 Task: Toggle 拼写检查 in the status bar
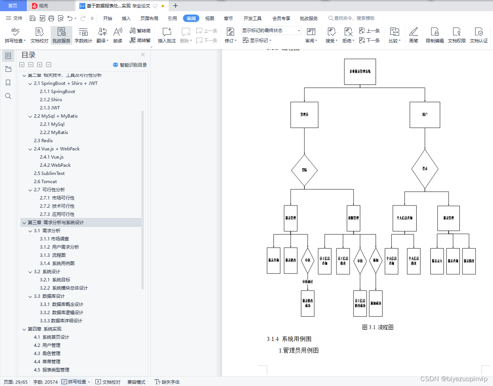click(76, 382)
